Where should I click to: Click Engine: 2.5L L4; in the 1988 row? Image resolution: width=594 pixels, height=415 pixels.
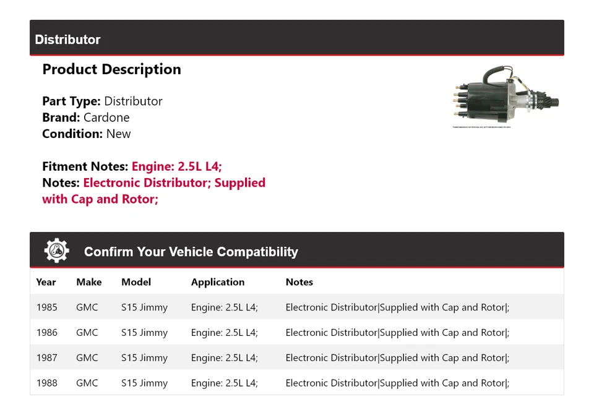click(224, 383)
